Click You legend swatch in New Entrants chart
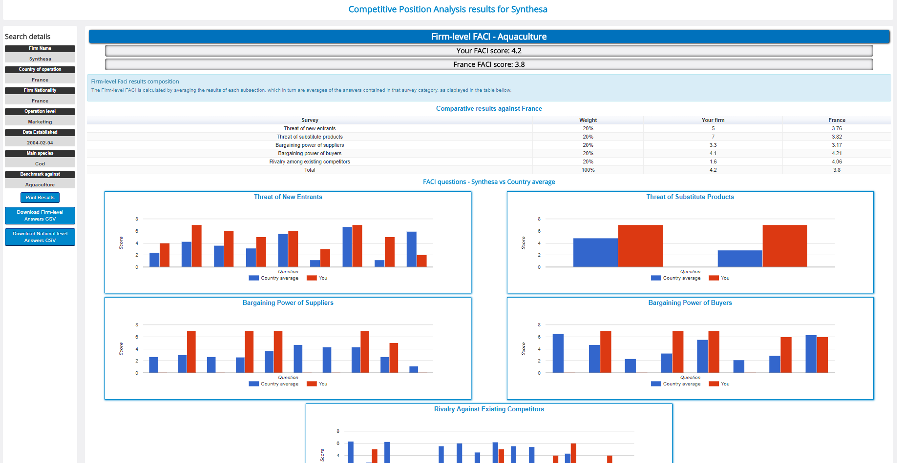This screenshot has height=463, width=904. [x=312, y=278]
